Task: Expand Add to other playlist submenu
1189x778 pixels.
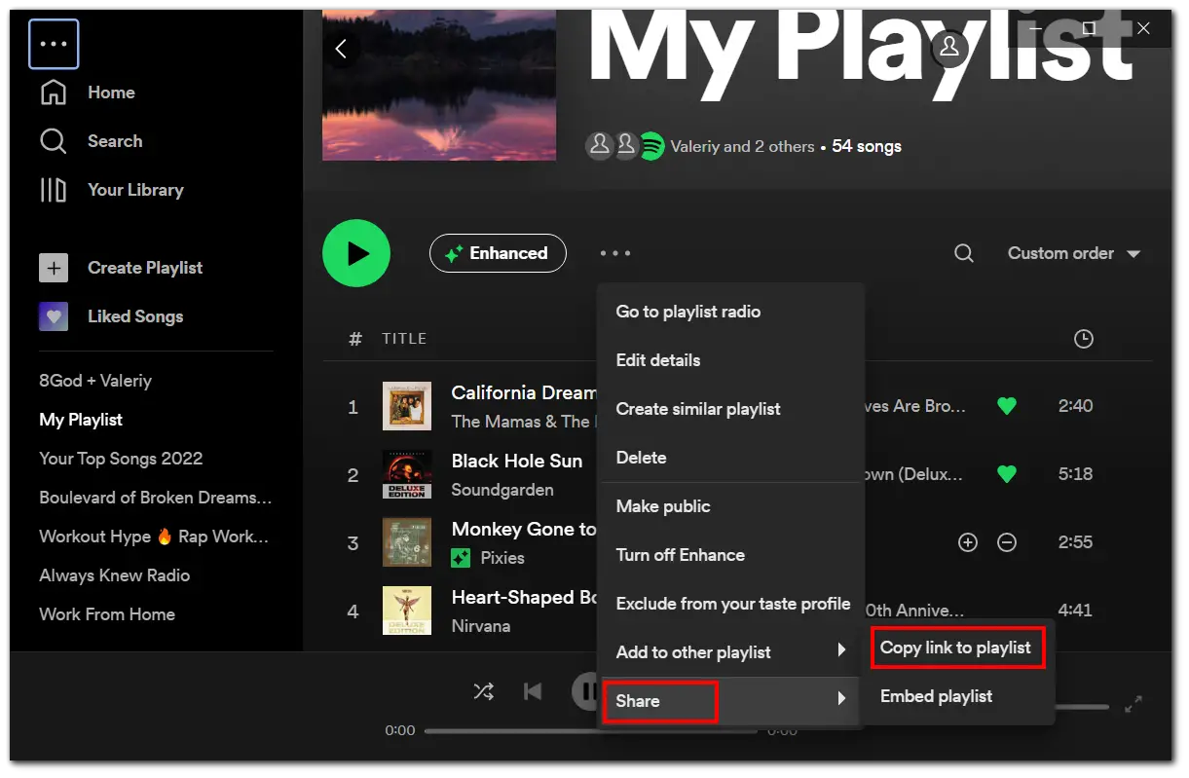Action: 728,652
